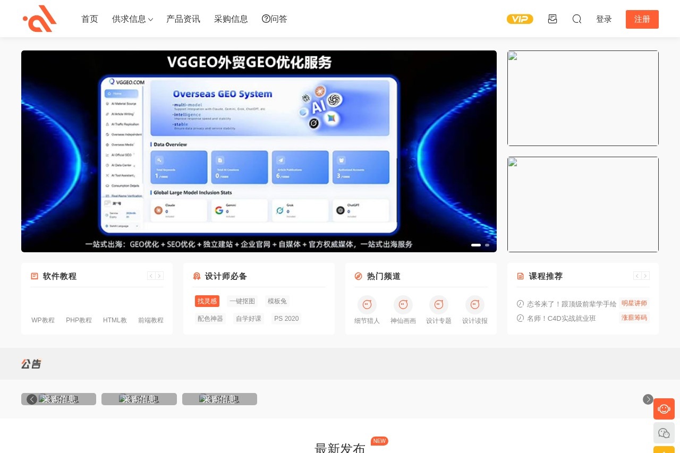
Task: Click the 设计读报 channel icon
Action: pyautogui.click(x=475, y=305)
